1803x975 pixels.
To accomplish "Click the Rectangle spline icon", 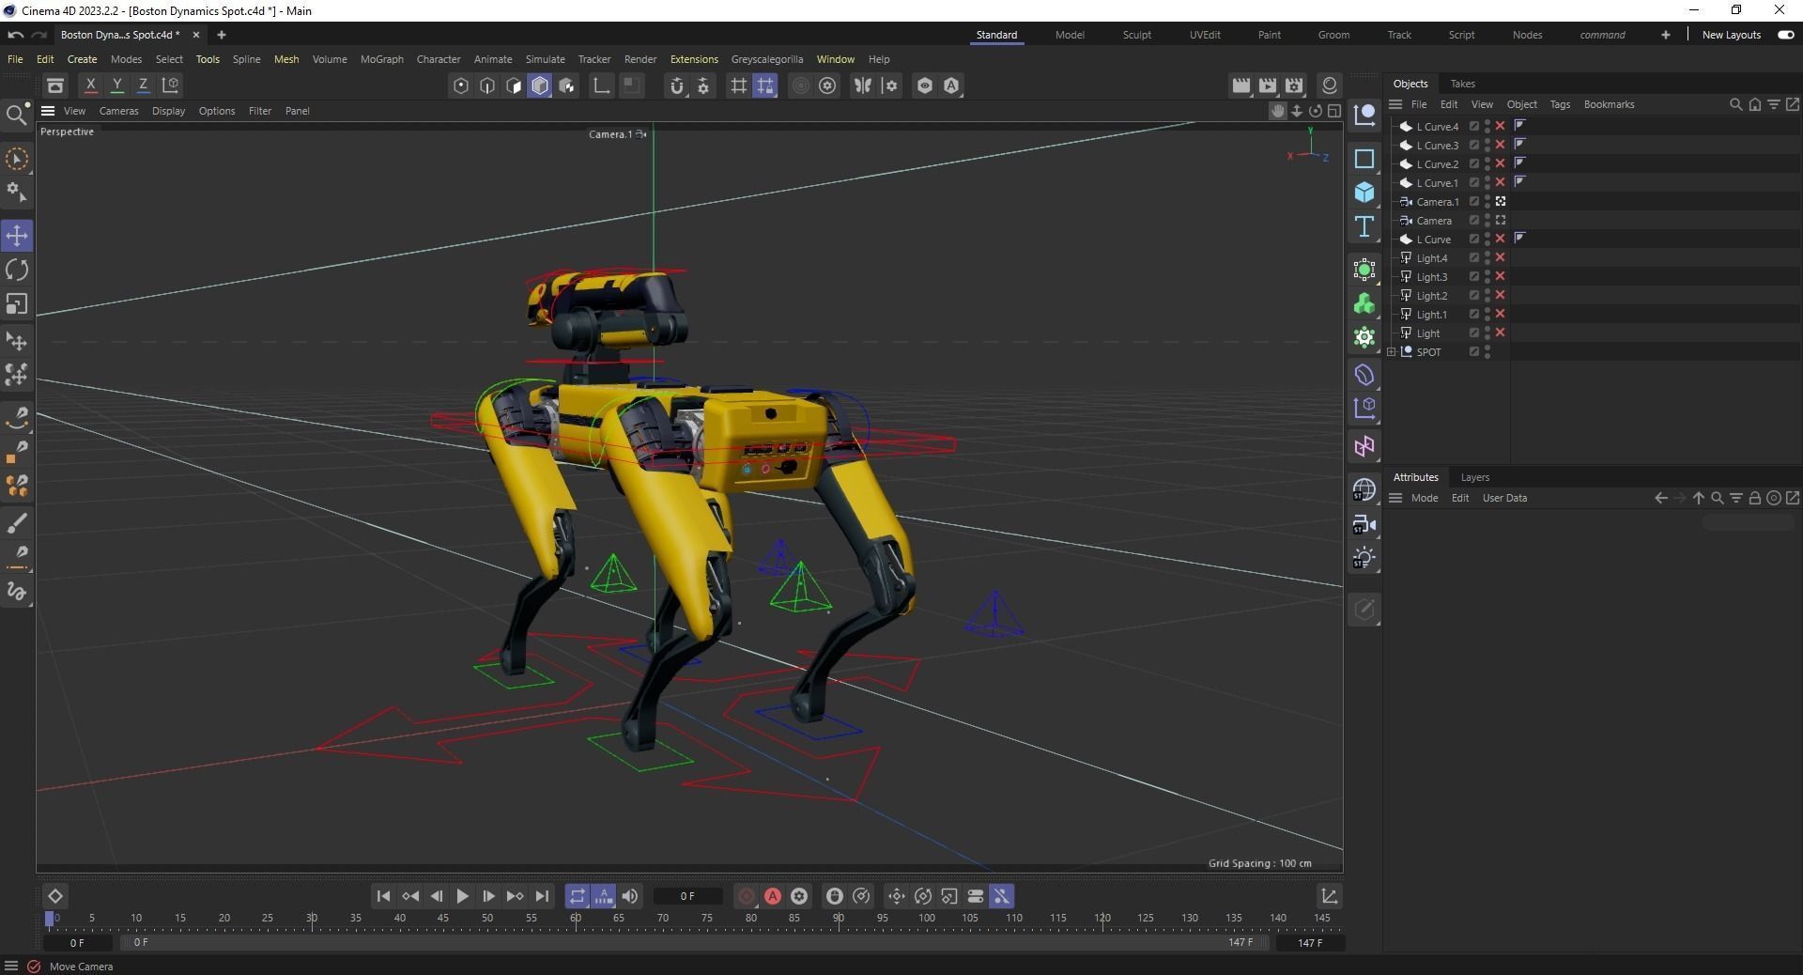I will 1364,159.
